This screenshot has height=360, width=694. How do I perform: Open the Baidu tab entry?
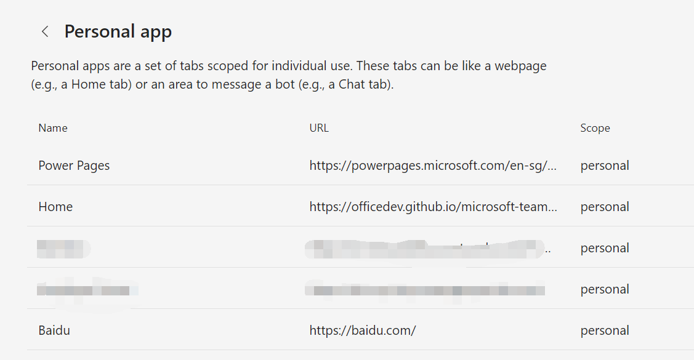pos(54,330)
